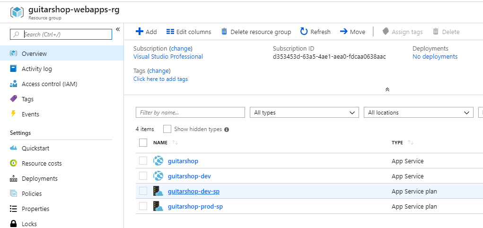This screenshot has width=483, height=228.
Task: Enable the Show hidden types checkbox
Action: coord(167,129)
